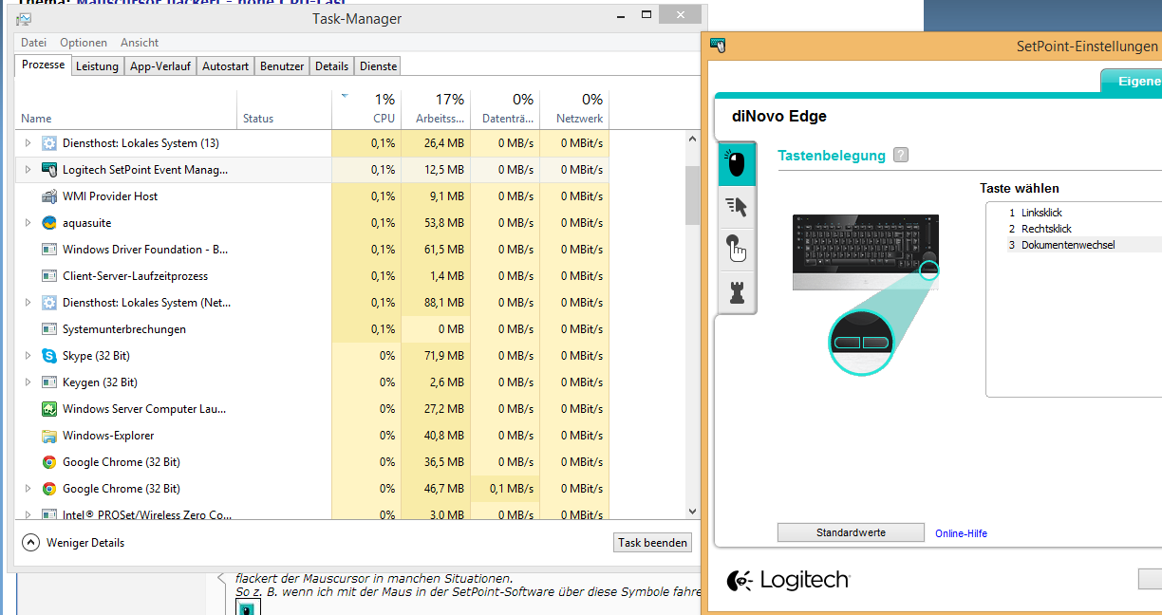Viewport: 1162px width, 615px height.
Task: Click the help question mark next to Tastenbelegung
Action: [x=900, y=155]
